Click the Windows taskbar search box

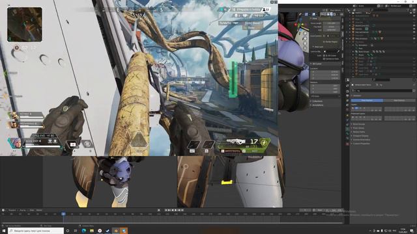point(36,231)
